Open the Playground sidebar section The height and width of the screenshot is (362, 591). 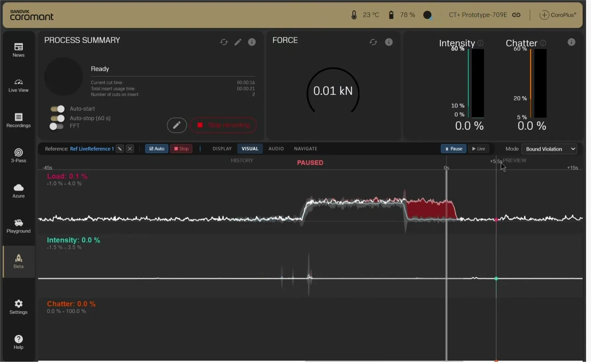[18, 226]
